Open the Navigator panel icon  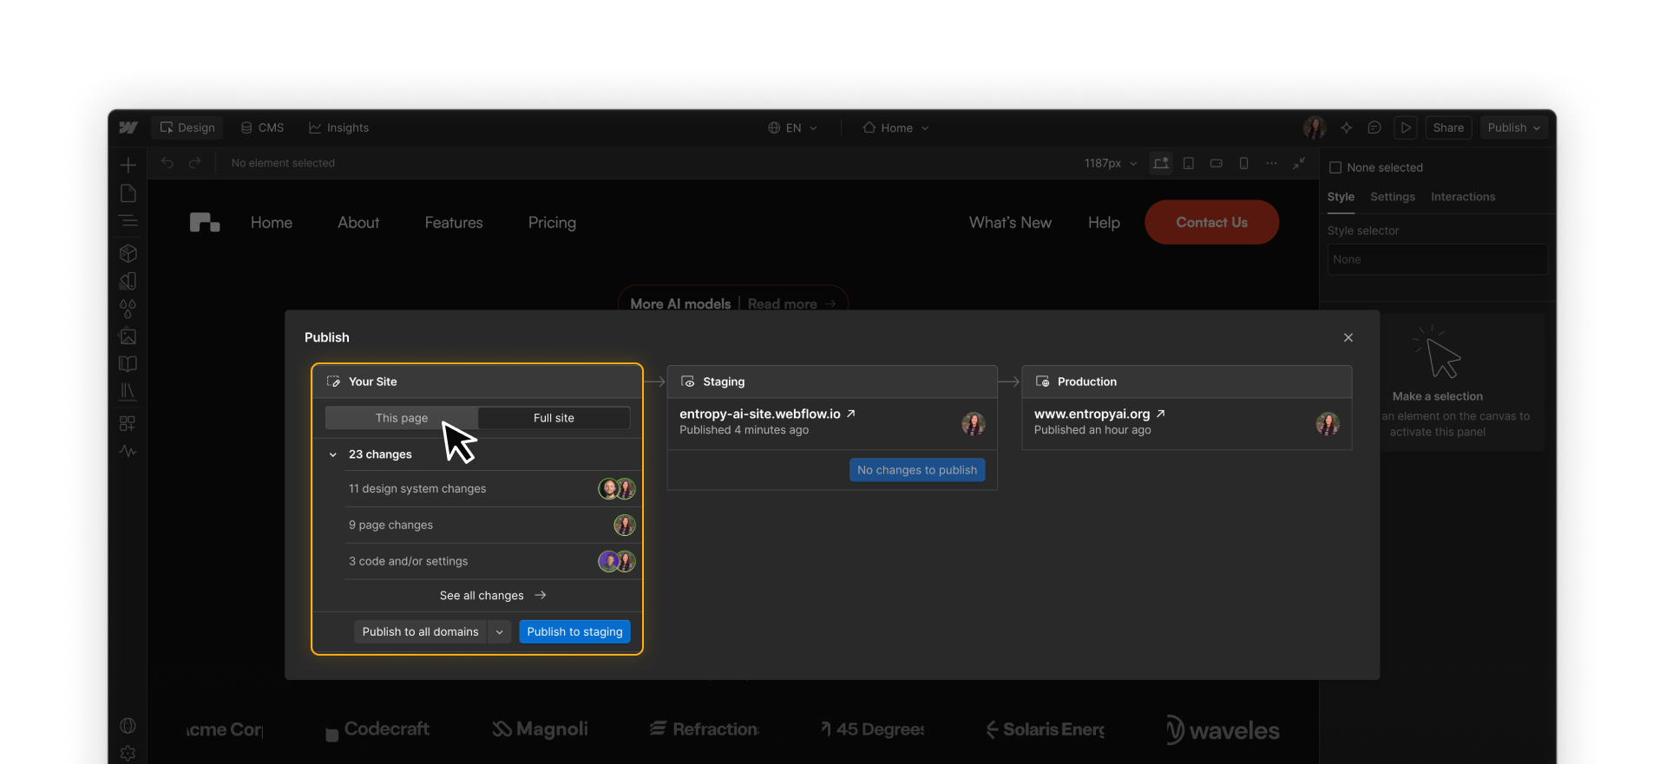128,221
